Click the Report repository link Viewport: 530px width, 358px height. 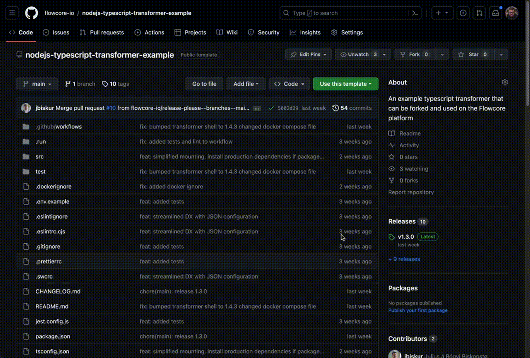tap(411, 192)
